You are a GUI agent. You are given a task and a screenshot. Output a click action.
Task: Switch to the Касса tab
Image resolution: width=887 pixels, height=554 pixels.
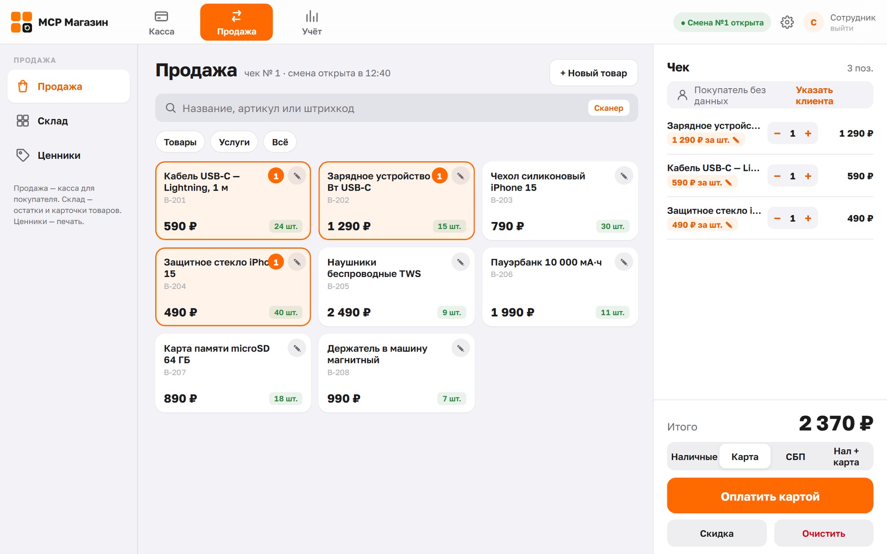coord(161,22)
